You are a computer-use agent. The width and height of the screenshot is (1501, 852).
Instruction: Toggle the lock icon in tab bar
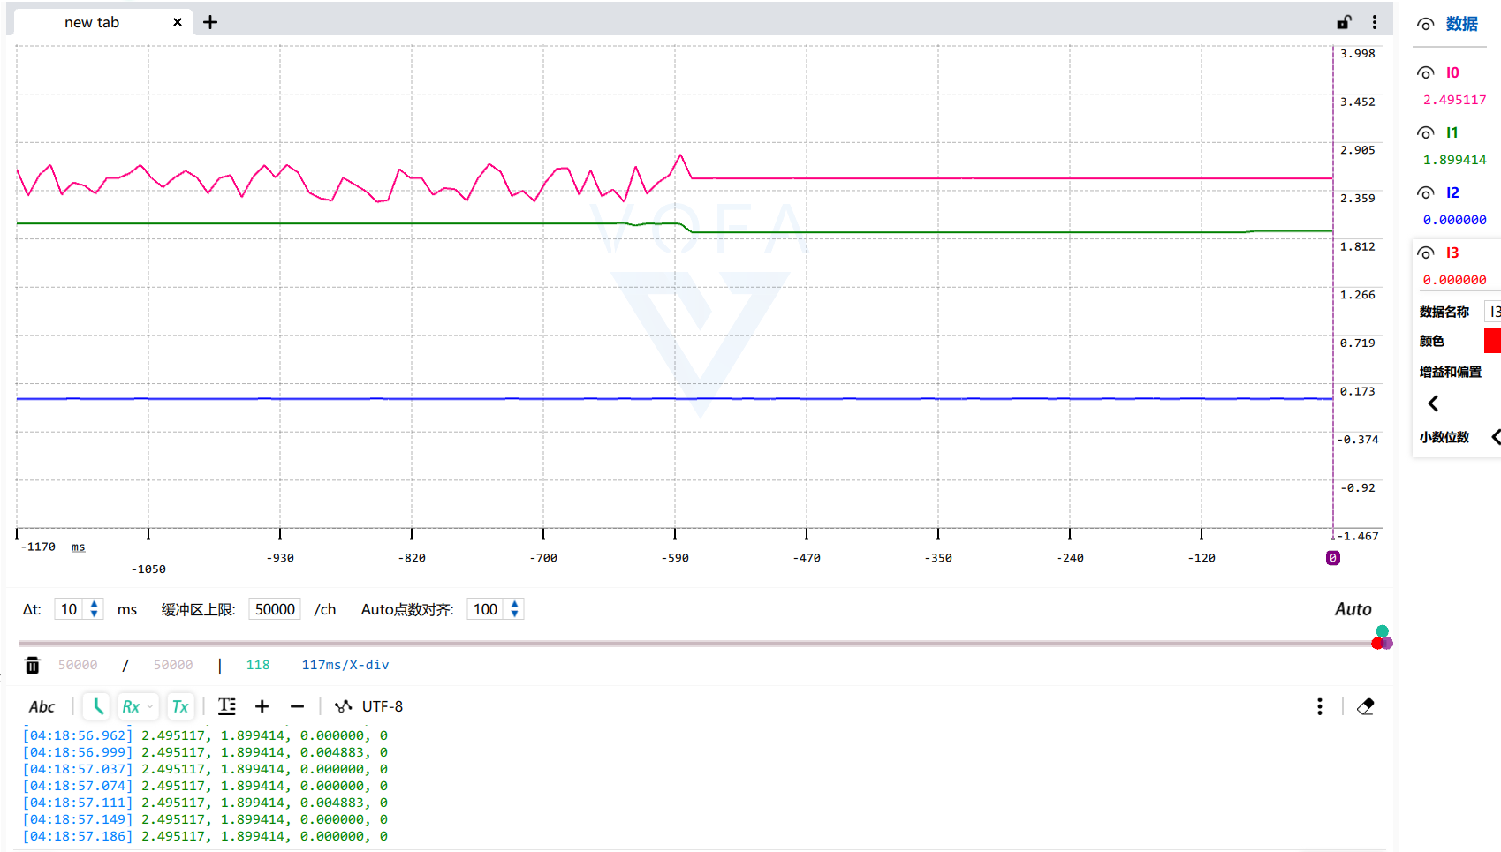[x=1344, y=22]
